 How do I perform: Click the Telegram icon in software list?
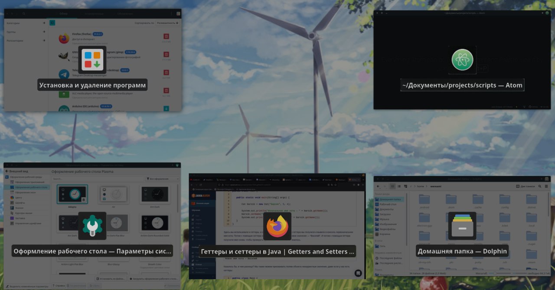click(x=64, y=74)
